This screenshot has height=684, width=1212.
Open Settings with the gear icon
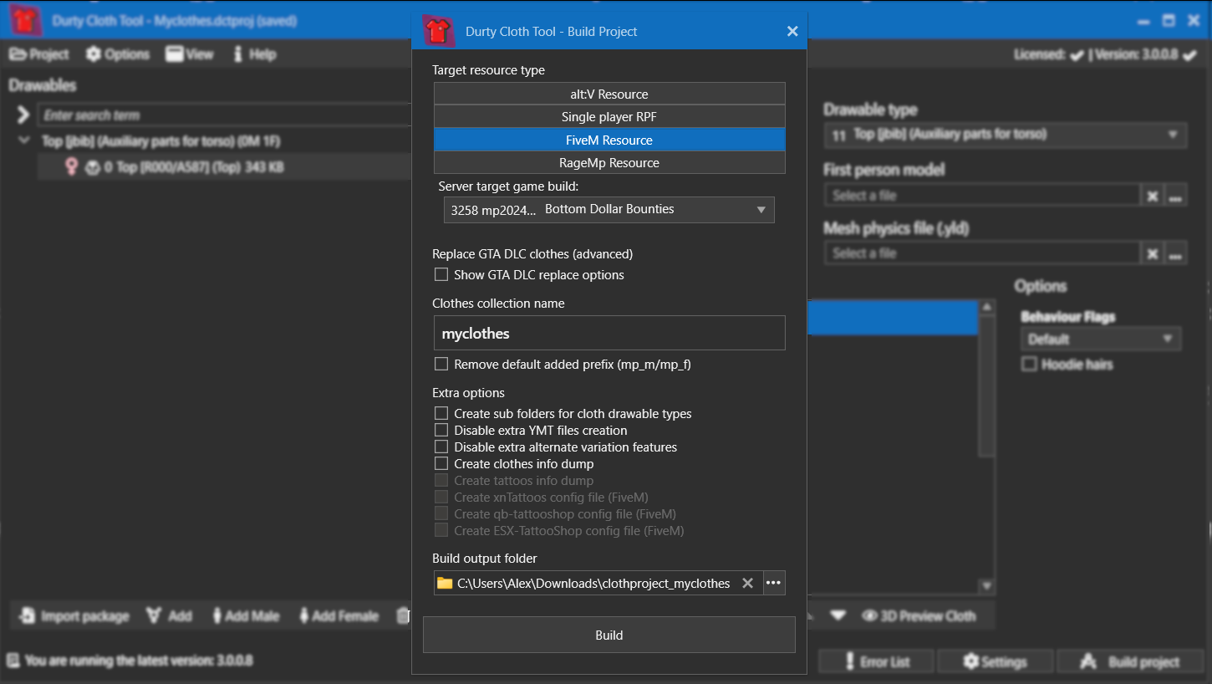[970, 661]
